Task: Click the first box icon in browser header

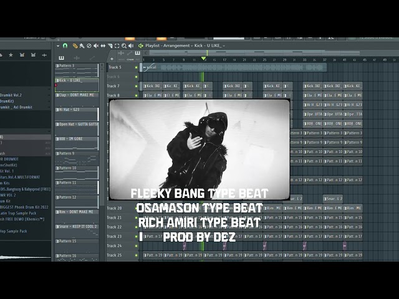Action: (x=22, y=55)
